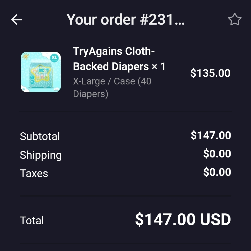Viewport: 251px width, 251px height.
Task: Favorite this order with the star icon
Action: click(x=235, y=19)
